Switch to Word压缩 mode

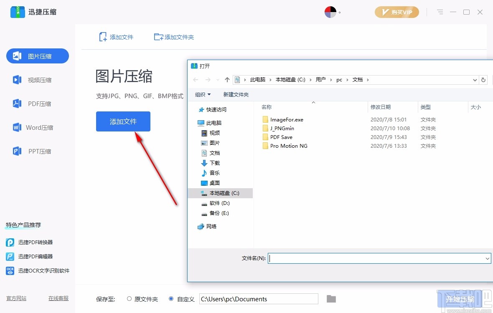coord(37,127)
